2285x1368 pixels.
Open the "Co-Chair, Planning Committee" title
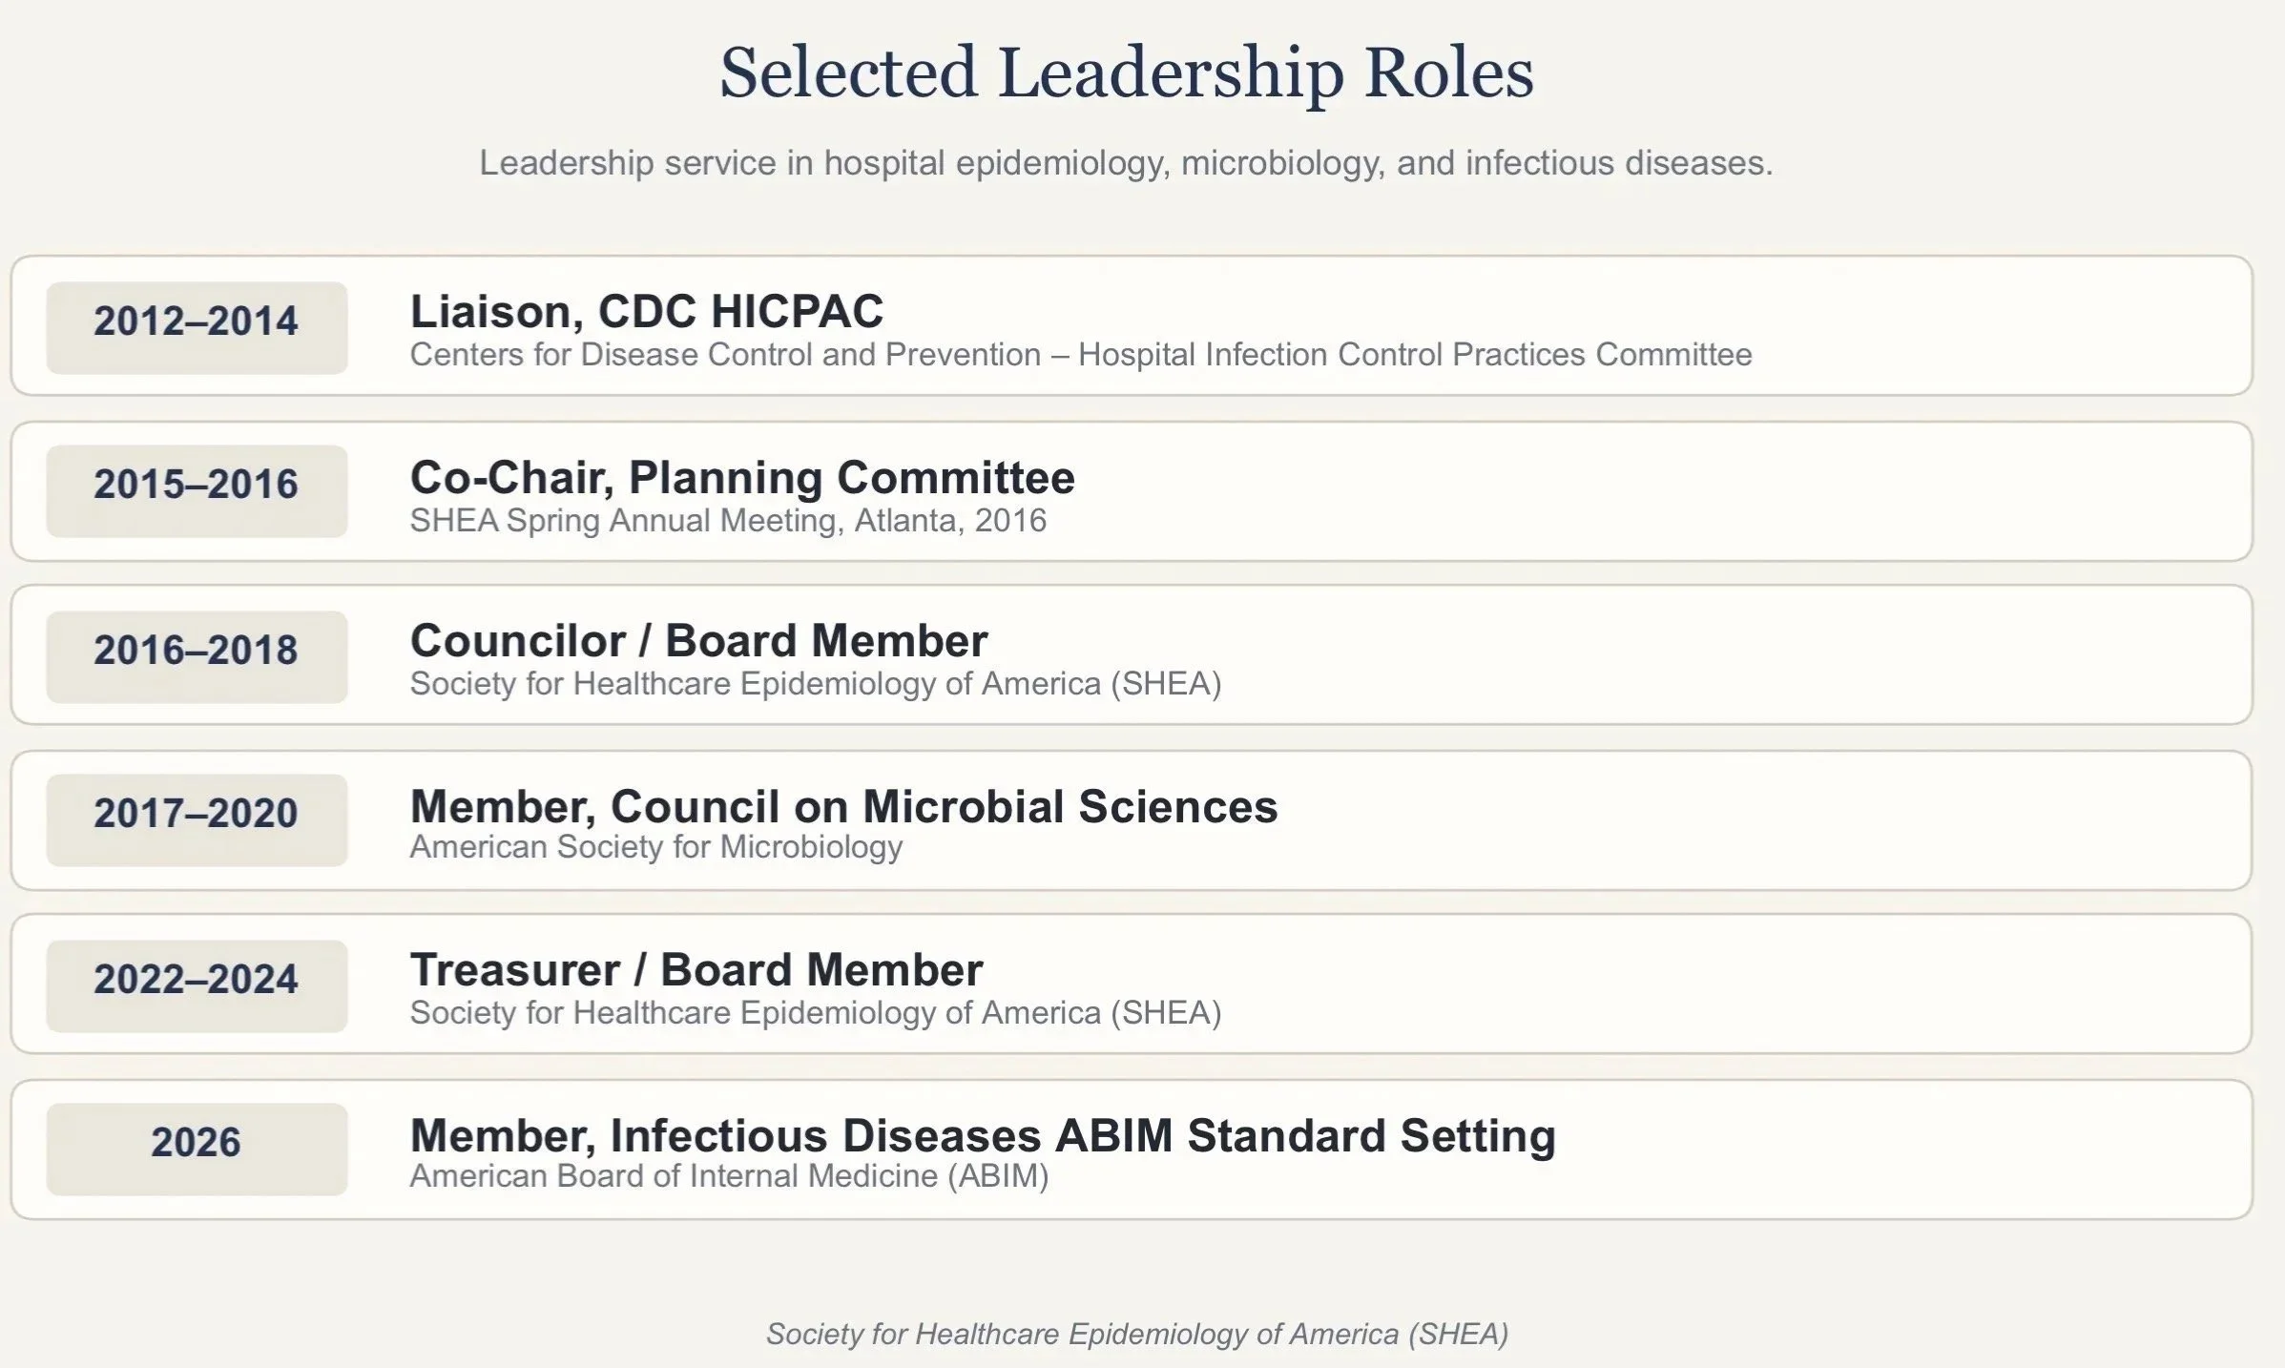[741, 477]
